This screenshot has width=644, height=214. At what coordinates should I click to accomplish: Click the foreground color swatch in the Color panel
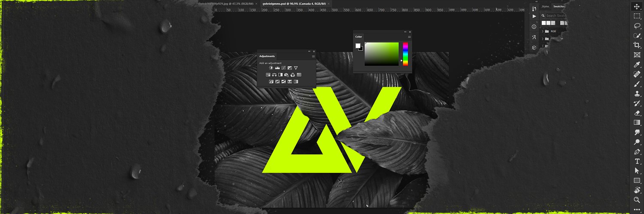[x=358, y=45]
